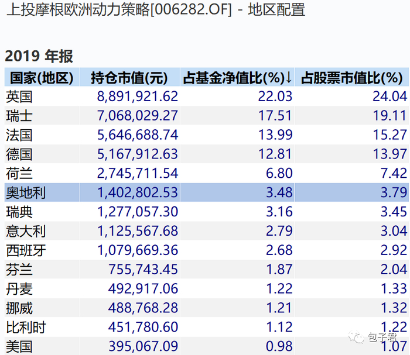This screenshot has width=410, height=355.
Task: Click the stock ratio 2.04
Action: 394,270
